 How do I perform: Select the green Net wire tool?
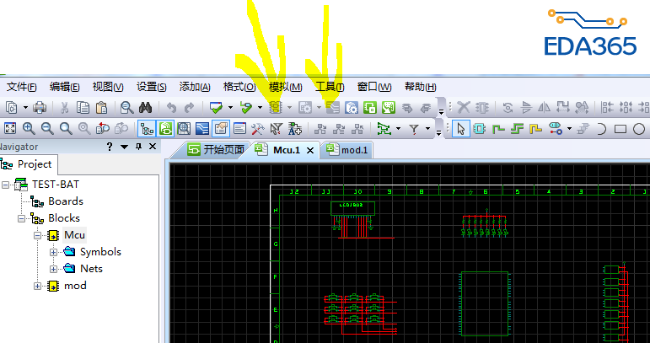click(498, 129)
